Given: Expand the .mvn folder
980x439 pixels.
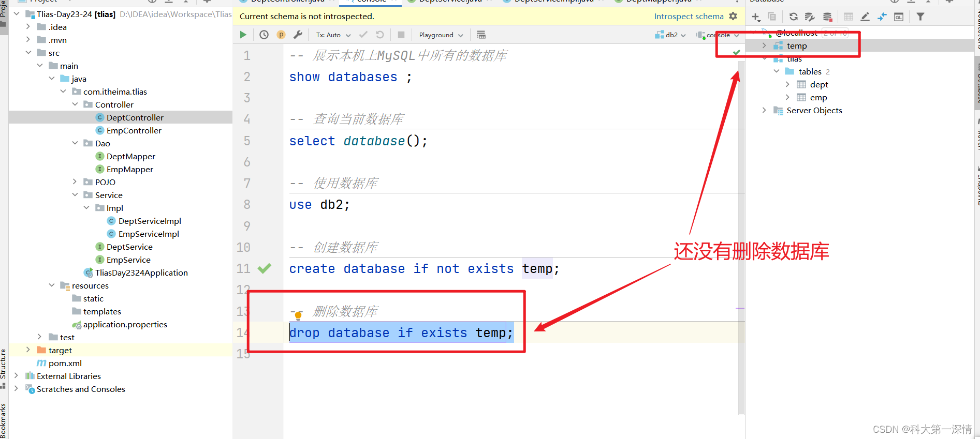Looking at the screenshot, I should (x=28, y=39).
